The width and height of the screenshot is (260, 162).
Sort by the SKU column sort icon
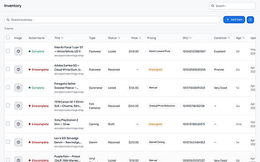190,38
